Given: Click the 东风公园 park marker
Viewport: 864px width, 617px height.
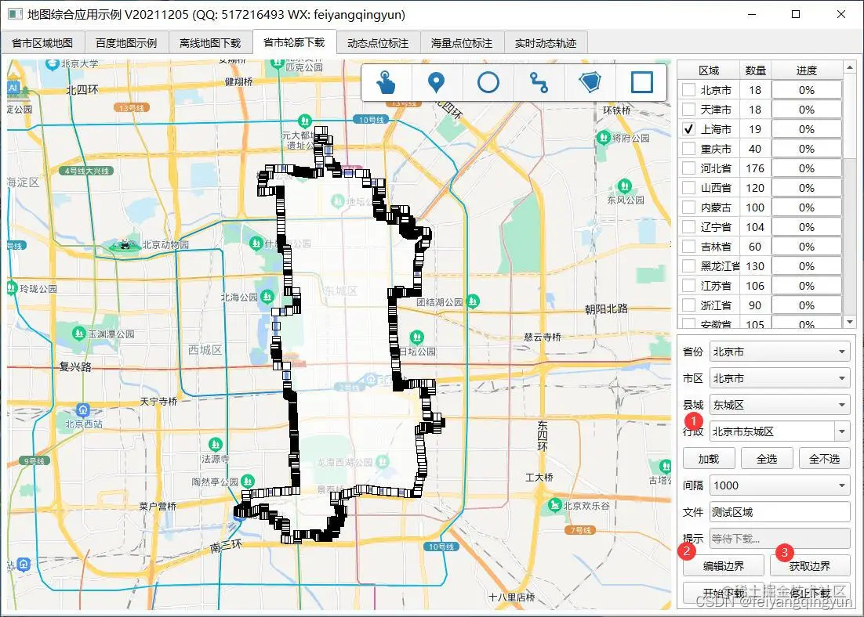Looking at the screenshot, I should tap(624, 186).
